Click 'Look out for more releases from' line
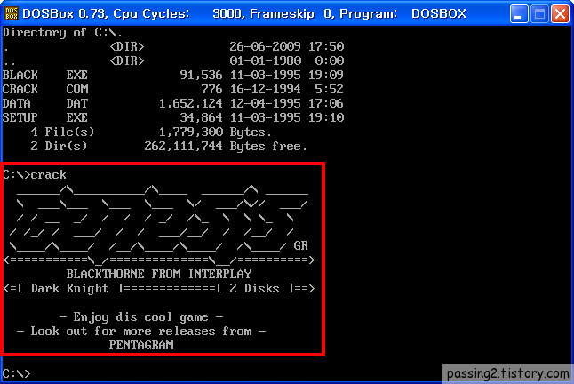 tap(141, 332)
